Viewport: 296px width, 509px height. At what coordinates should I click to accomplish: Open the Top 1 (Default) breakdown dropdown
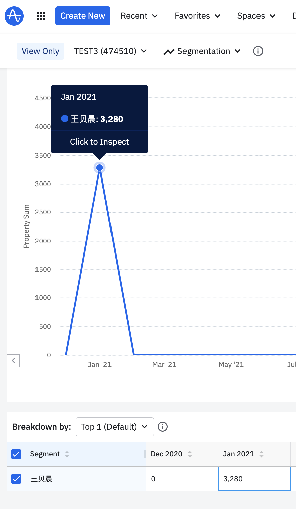[115, 427]
